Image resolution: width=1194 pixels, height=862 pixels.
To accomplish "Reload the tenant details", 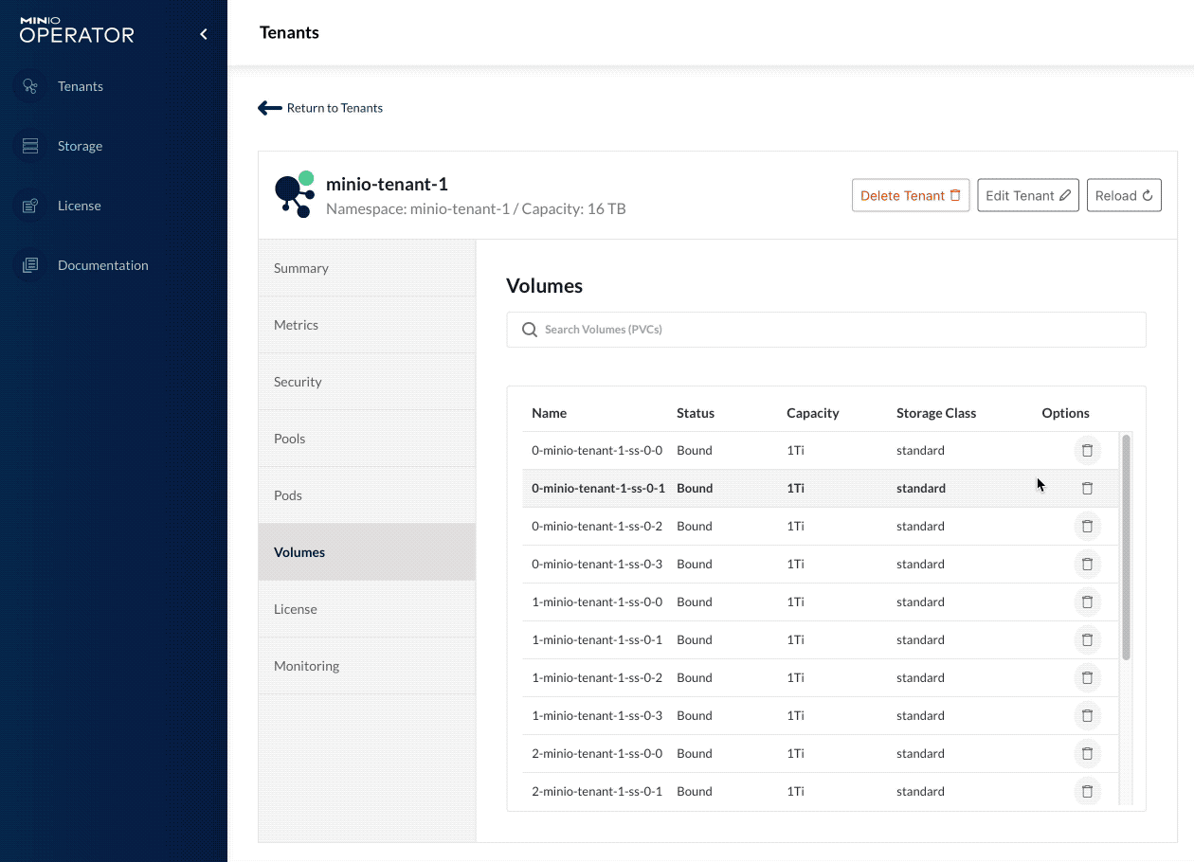I will tap(1124, 195).
